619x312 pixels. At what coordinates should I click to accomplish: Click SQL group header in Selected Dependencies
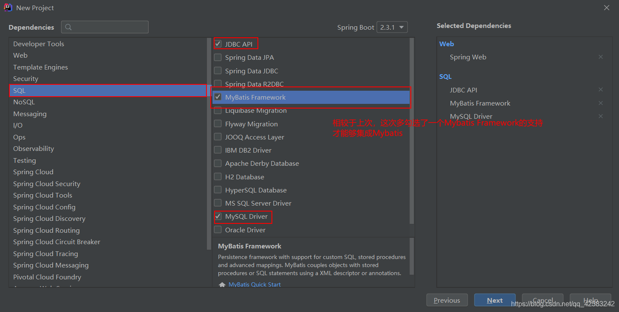point(445,76)
